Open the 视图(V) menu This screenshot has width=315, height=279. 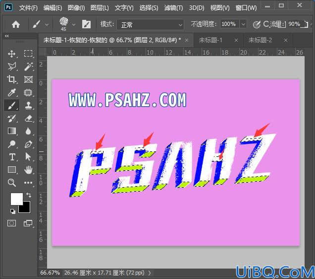click(x=220, y=8)
